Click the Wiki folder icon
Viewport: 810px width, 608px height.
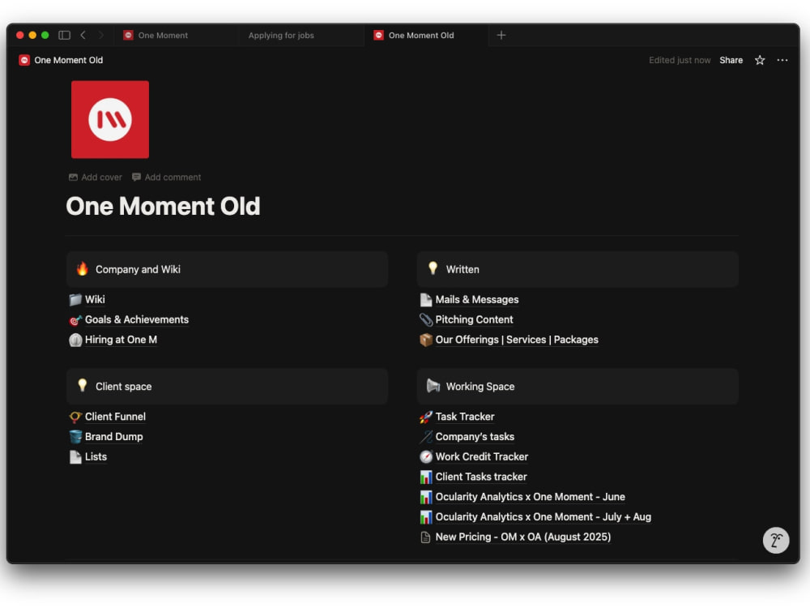75,300
